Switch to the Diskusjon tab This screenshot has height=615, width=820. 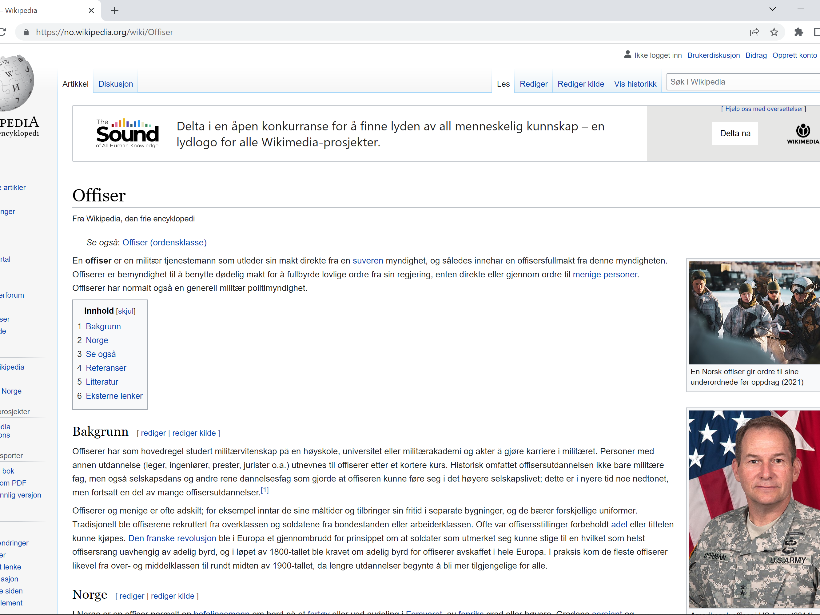116,84
